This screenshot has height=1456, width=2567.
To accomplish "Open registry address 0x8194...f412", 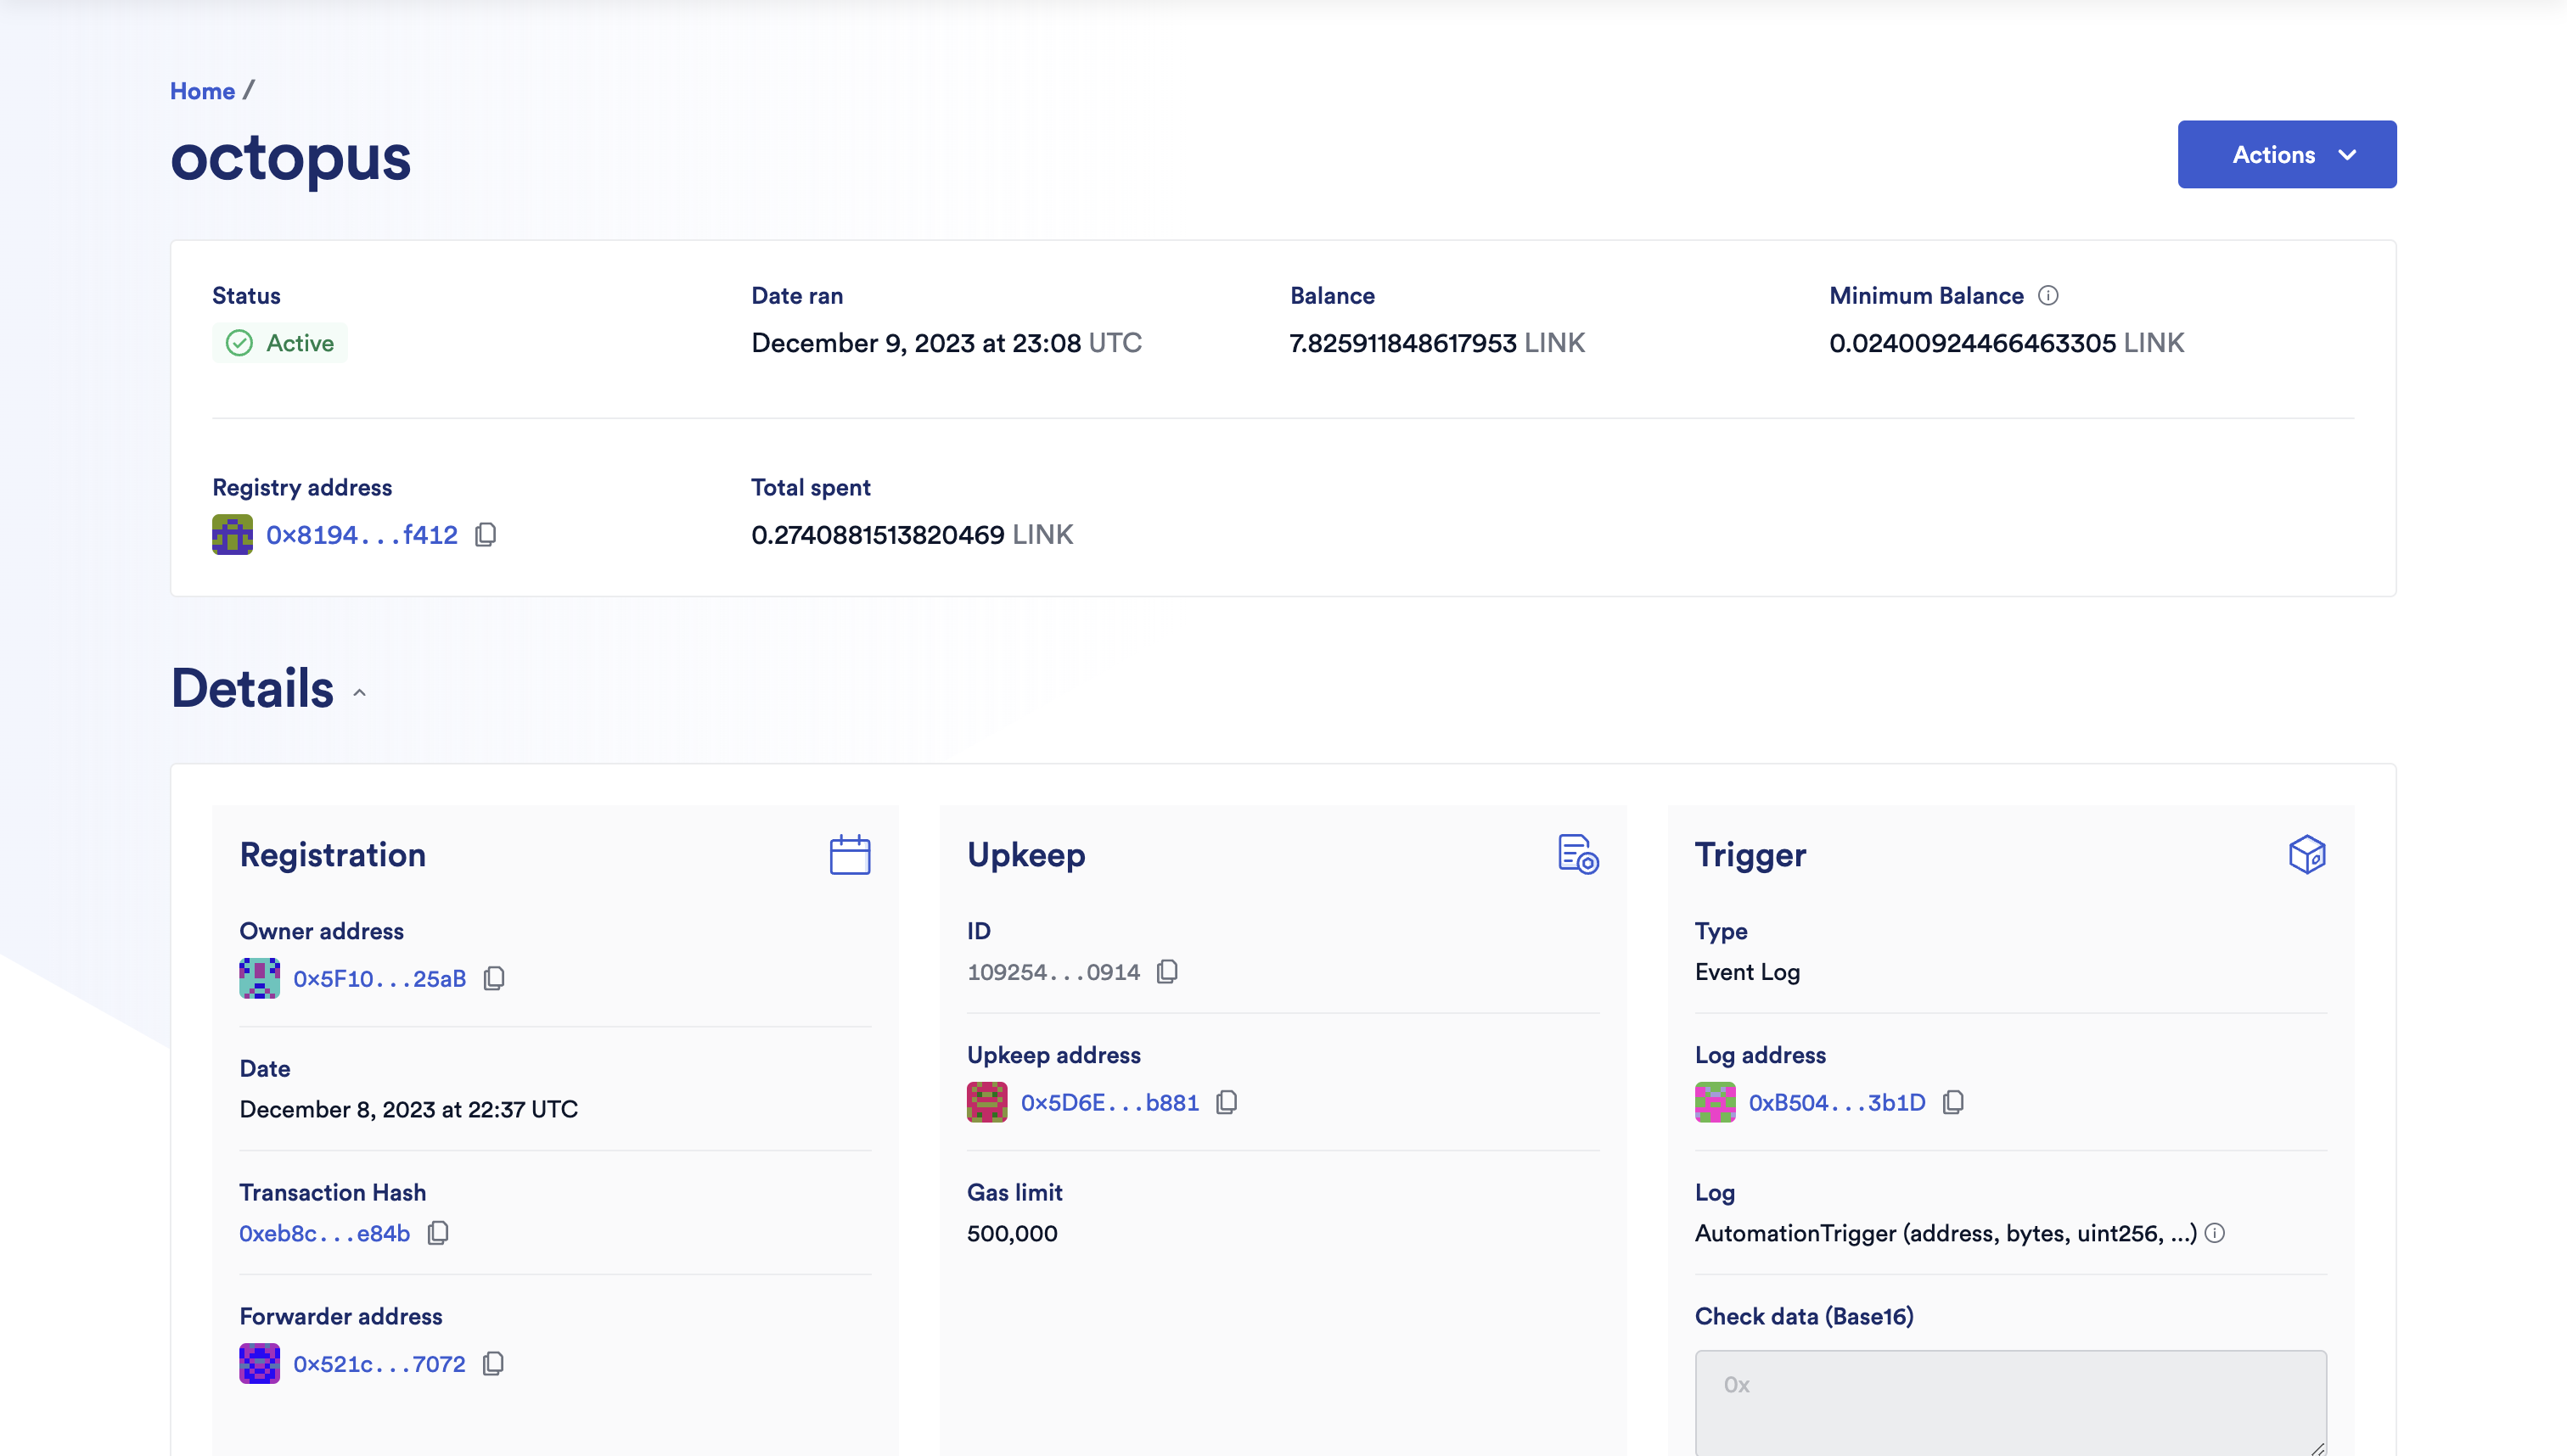I will click(x=361, y=535).
